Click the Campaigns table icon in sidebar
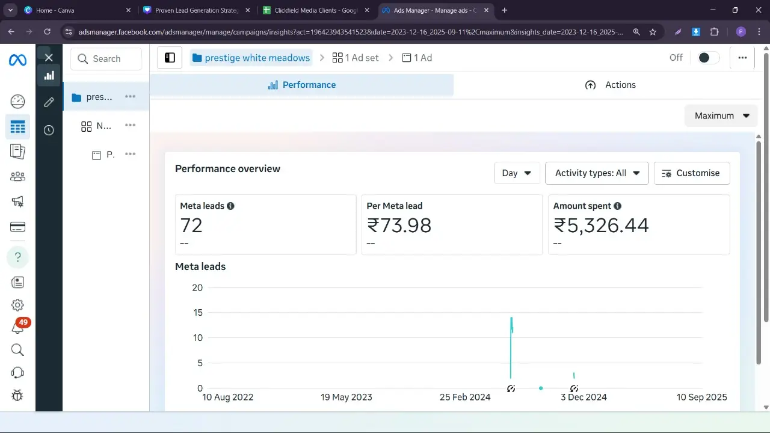 point(17,127)
